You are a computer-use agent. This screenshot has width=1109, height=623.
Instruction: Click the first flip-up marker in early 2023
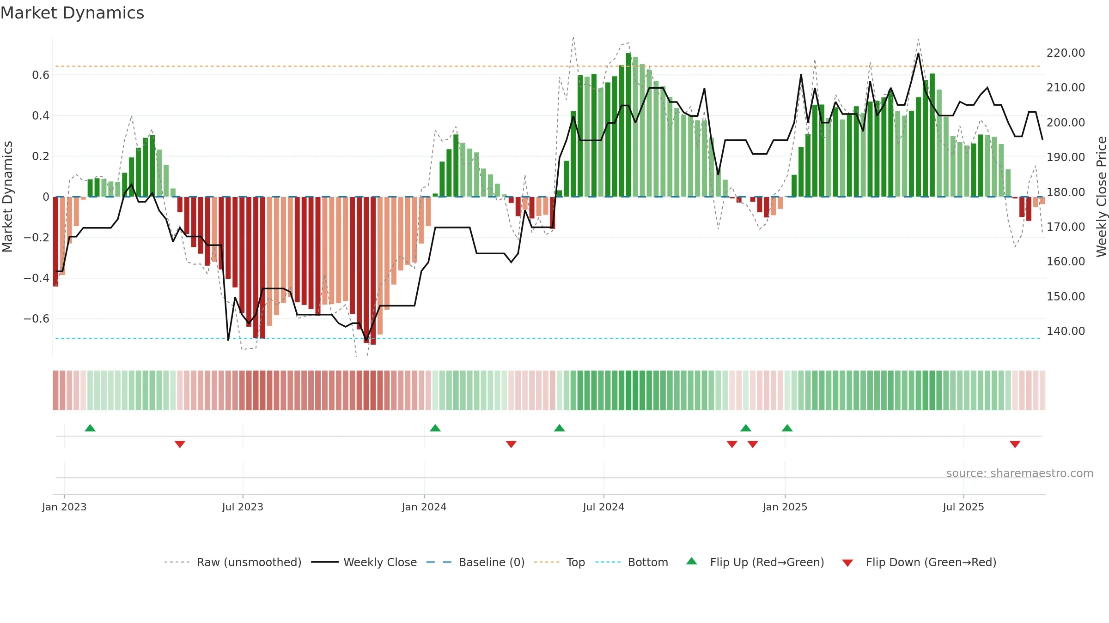coord(90,428)
